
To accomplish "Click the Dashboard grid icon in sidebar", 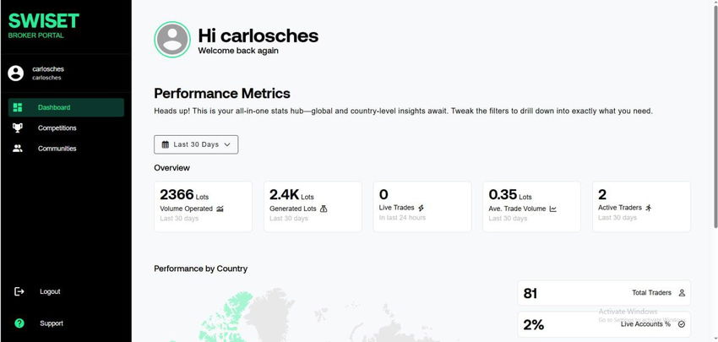I will (18, 107).
